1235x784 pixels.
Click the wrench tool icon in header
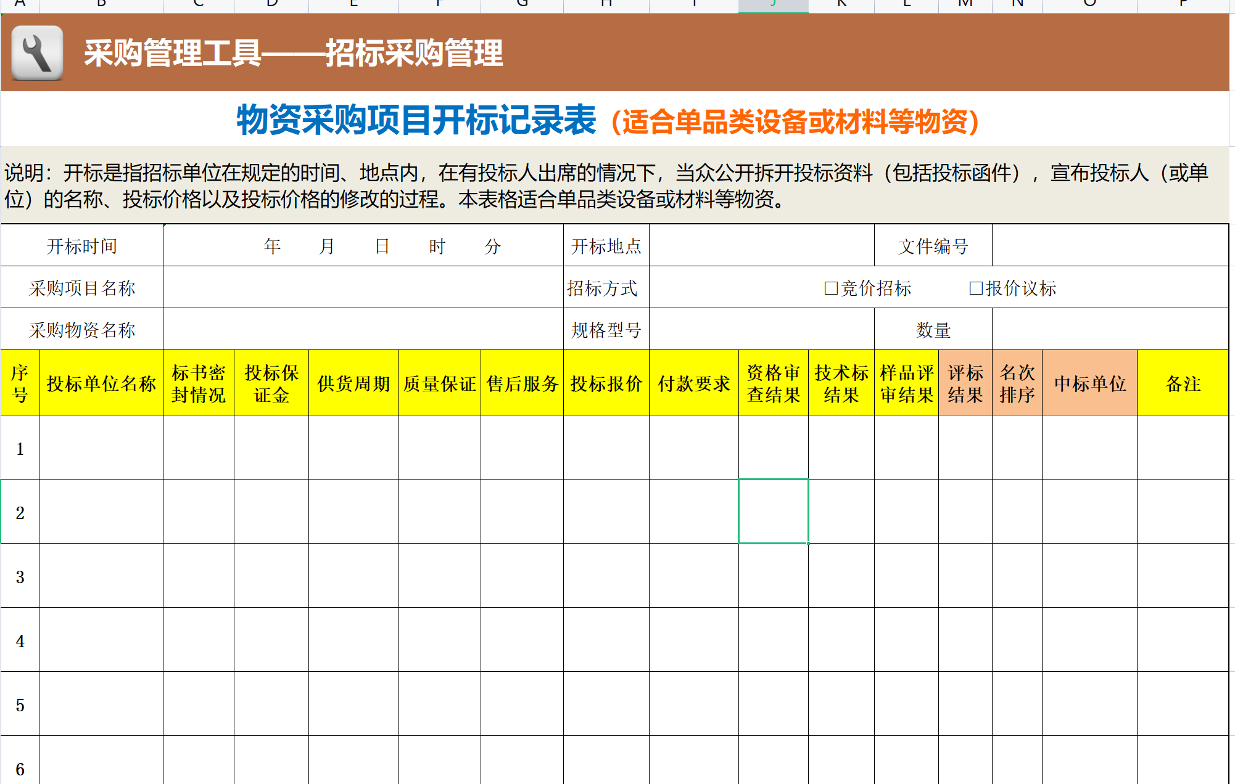[37, 53]
